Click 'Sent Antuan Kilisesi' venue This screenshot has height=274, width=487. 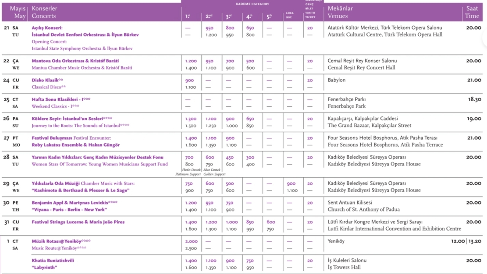[350, 203]
